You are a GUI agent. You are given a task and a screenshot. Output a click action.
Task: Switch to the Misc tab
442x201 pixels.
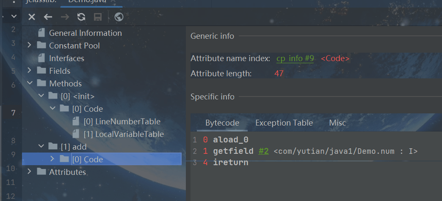[x=337, y=123]
